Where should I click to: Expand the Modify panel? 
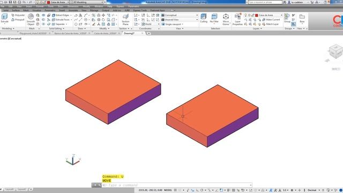[x=104, y=28]
